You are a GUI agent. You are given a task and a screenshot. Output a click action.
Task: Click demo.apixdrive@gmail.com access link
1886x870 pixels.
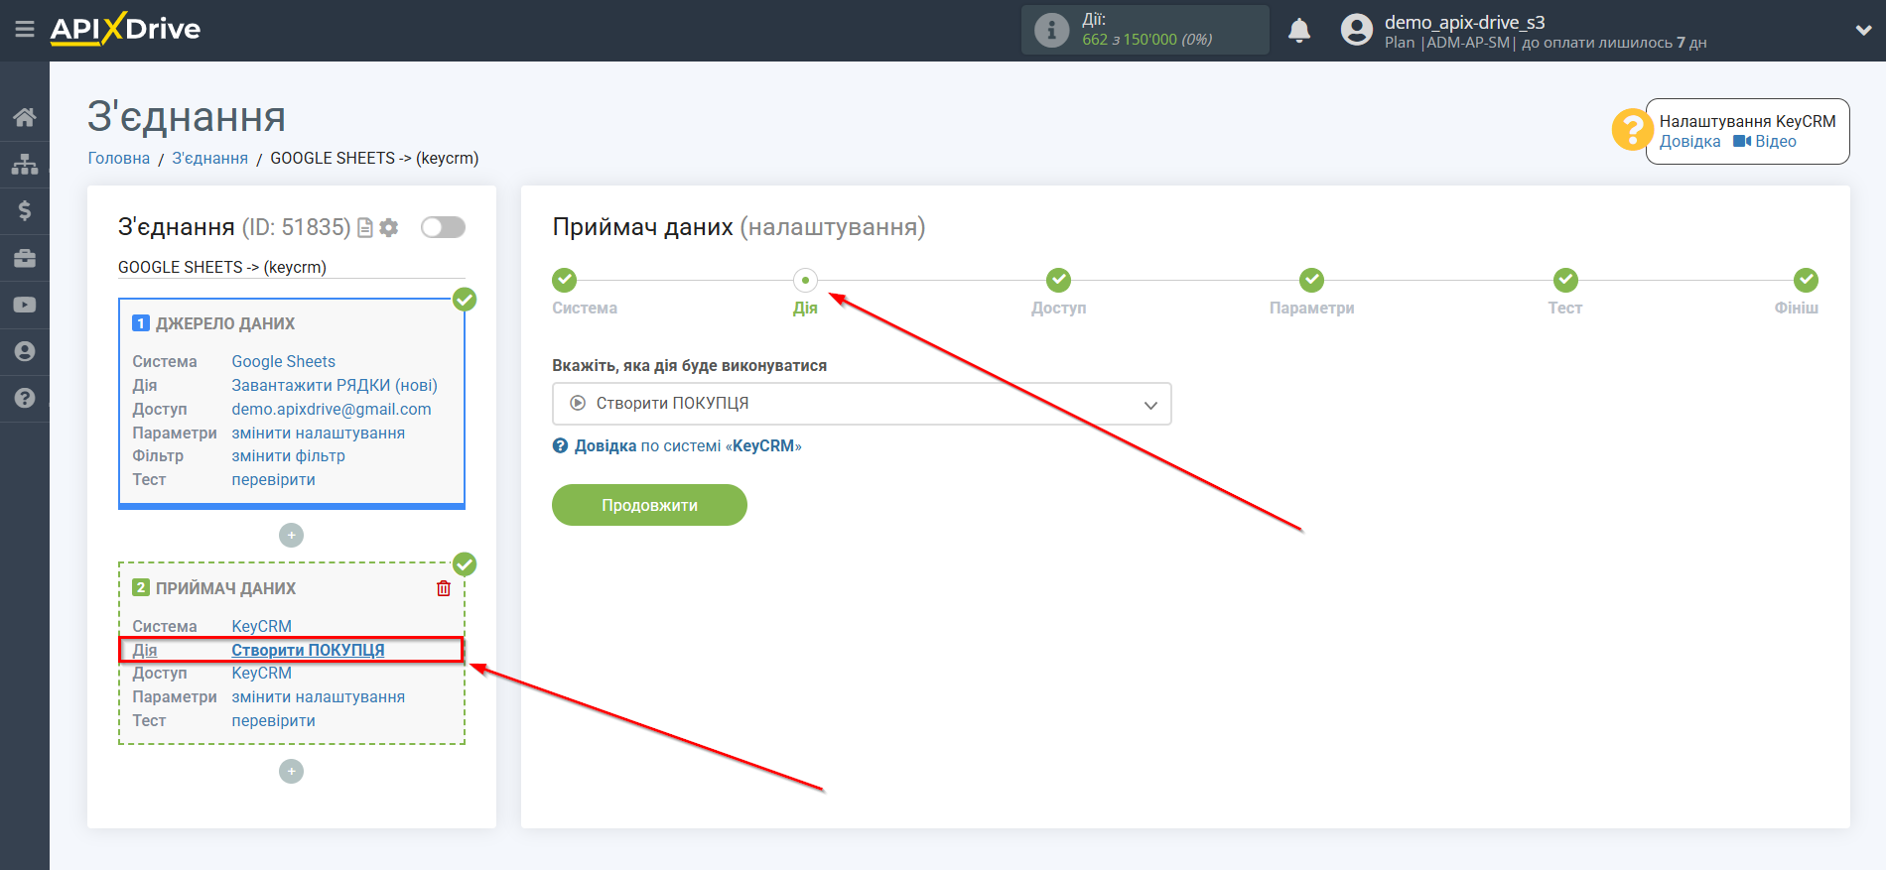pyautogui.click(x=332, y=410)
